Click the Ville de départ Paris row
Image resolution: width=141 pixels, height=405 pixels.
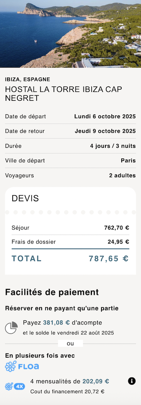[70, 161]
